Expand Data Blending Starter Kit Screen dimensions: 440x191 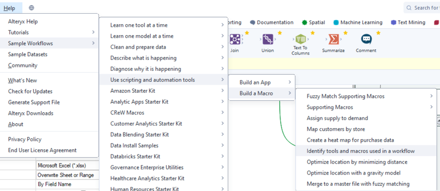163,134
